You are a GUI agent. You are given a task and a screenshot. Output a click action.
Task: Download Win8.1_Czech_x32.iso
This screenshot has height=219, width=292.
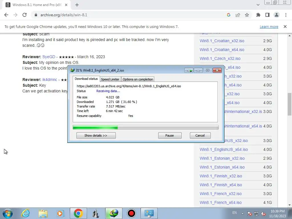[x=220, y=58]
